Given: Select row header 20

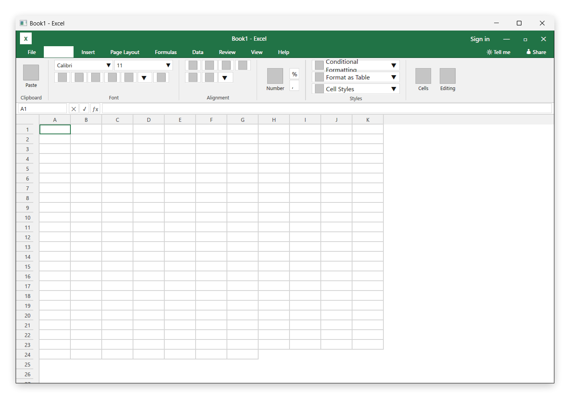Looking at the screenshot, I should pos(27,315).
